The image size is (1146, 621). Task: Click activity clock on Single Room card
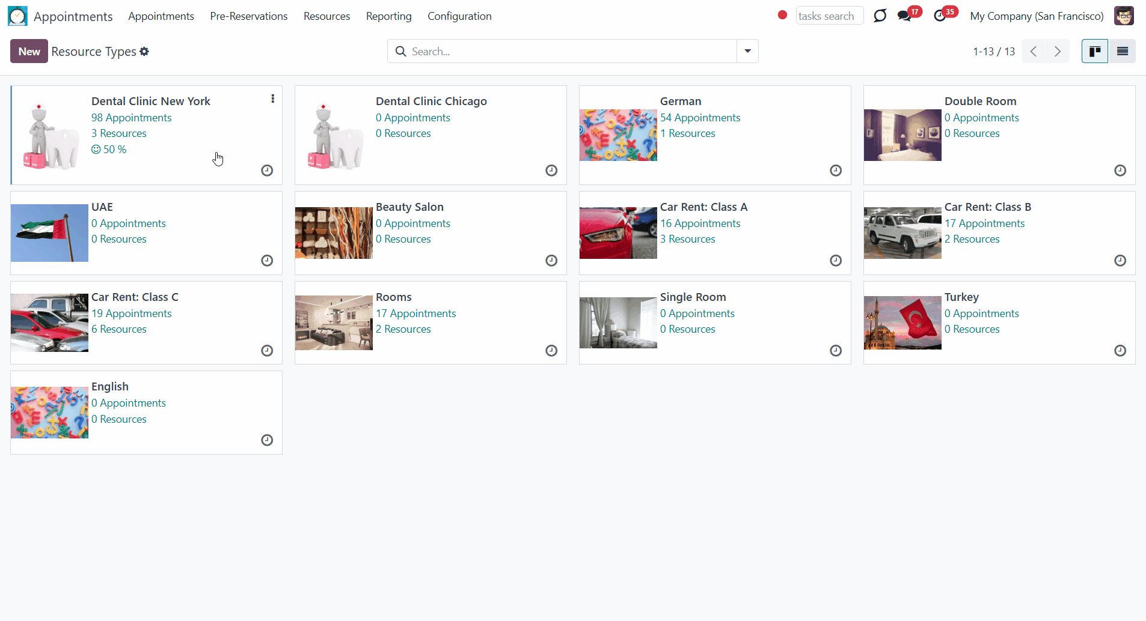coord(836,351)
